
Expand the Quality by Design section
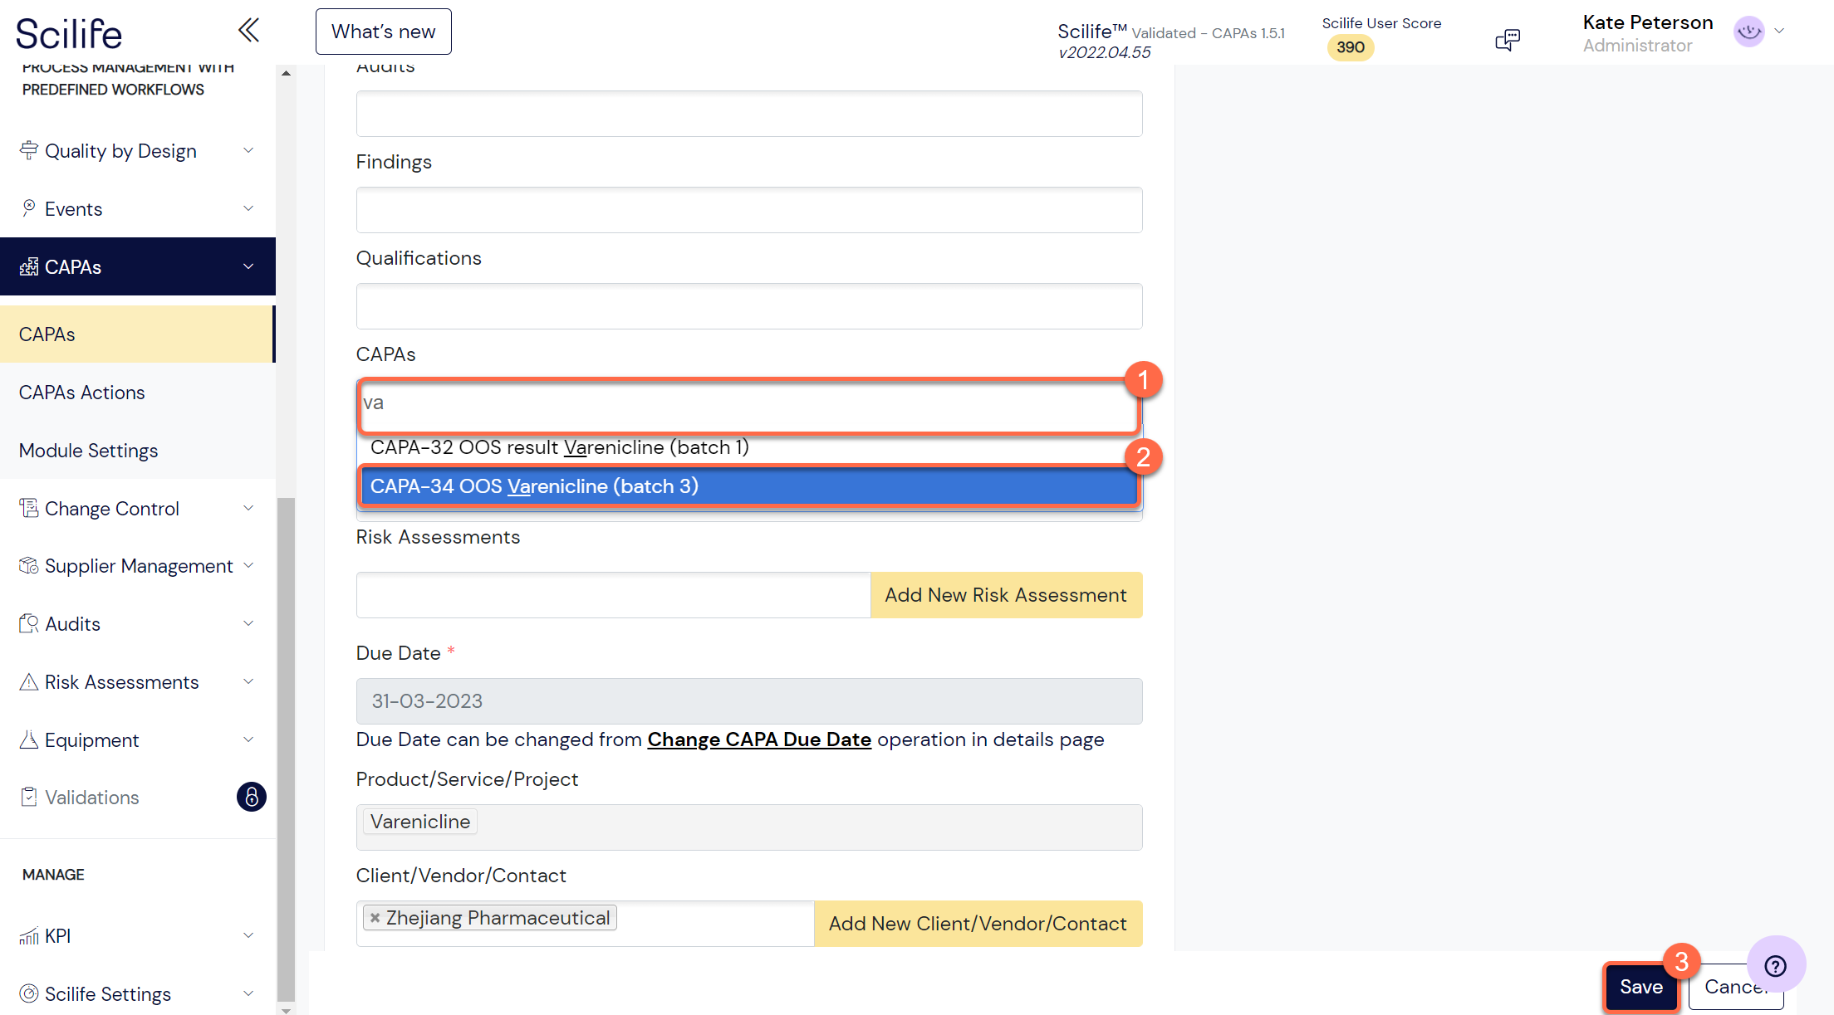(x=248, y=150)
